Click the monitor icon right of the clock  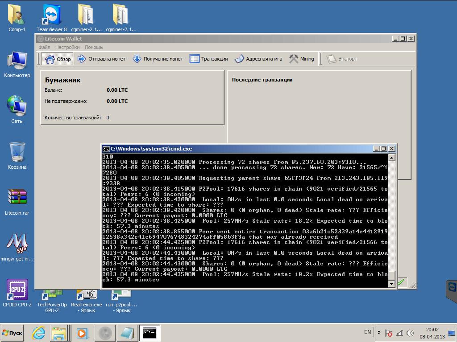tap(452, 333)
